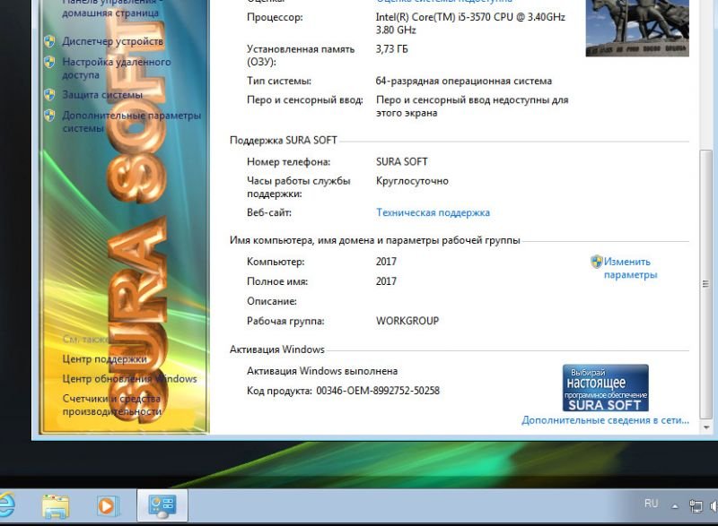718x526 pixels.
Task: Open Центр поддержки link
Action: click(104, 359)
